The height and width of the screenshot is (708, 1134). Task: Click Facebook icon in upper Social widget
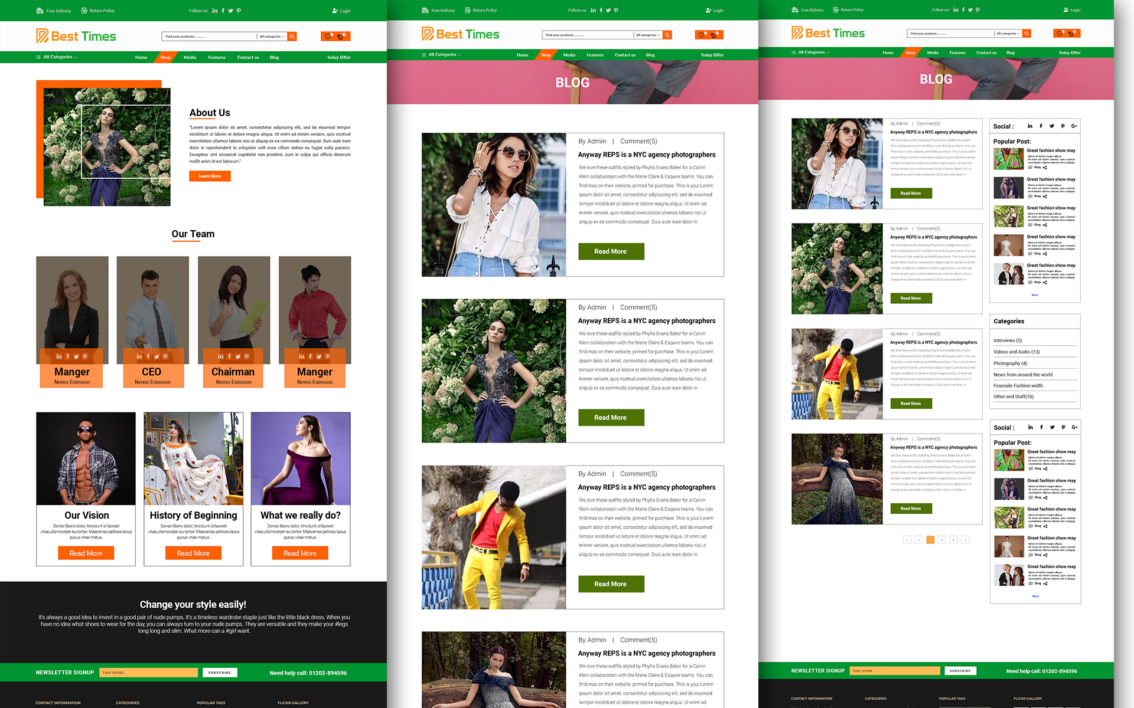pos(1041,126)
